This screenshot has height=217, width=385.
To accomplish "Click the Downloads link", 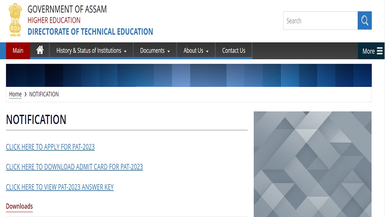I will [19, 206].
